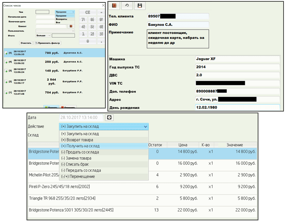Click the client book icon in the toolbar
The width and height of the screenshot is (289, 221).
point(114,5)
